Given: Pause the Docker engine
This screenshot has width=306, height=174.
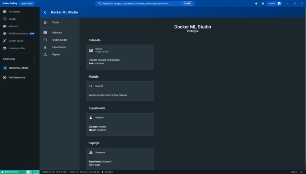Looking at the screenshot, I should (31, 172).
